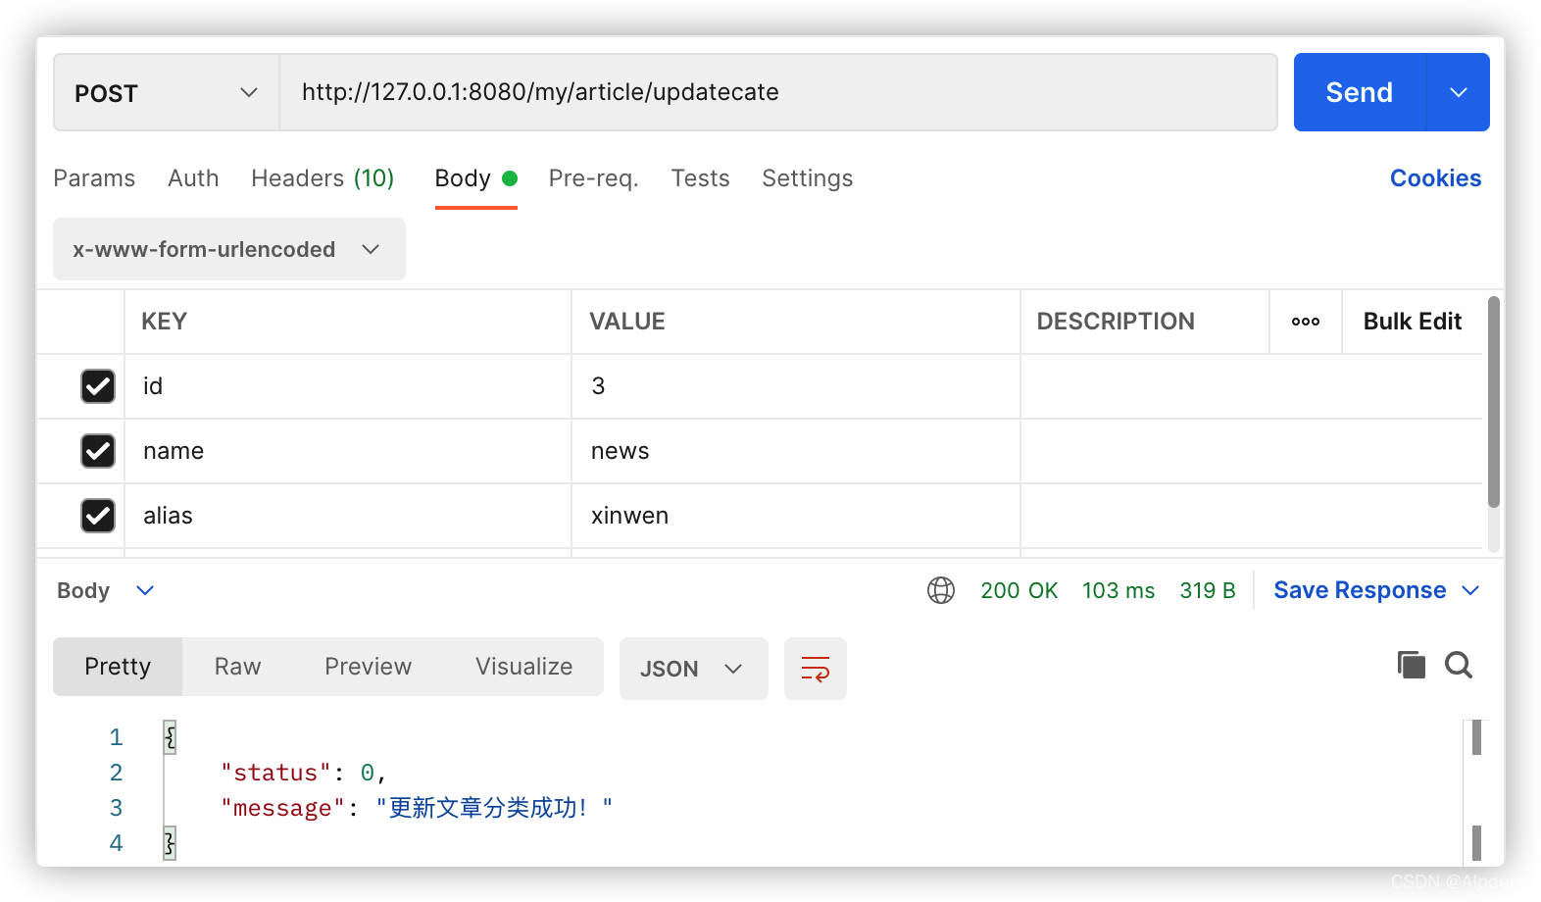Open search in response body
The height and width of the screenshot is (902, 1541).
[x=1459, y=665]
